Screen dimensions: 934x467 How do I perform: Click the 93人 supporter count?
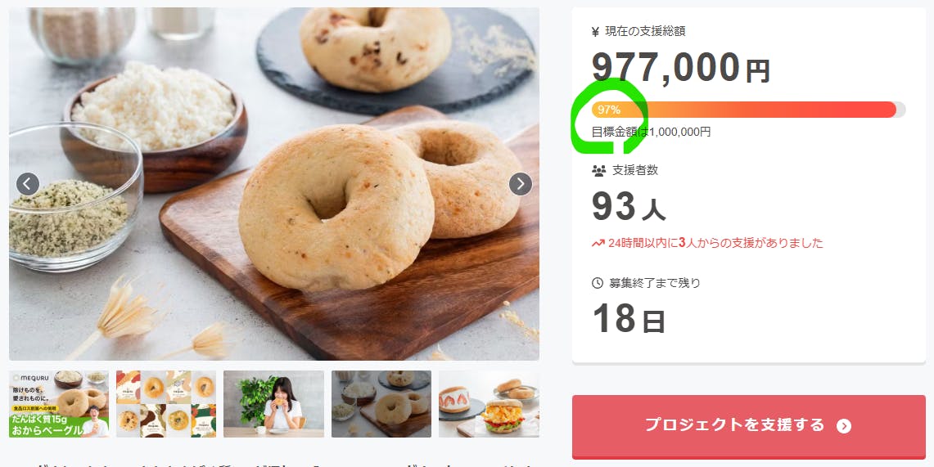coord(629,206)
